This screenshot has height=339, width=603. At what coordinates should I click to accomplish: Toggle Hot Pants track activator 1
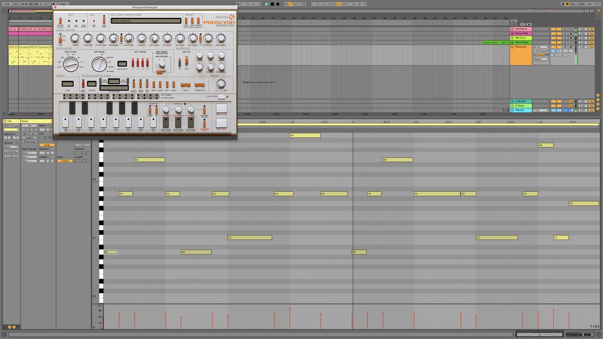pyautogui.click(x=556, y=29)
